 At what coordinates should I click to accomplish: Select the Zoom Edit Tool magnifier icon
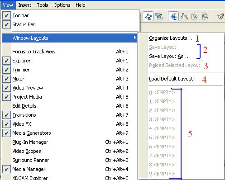(206, 16)
